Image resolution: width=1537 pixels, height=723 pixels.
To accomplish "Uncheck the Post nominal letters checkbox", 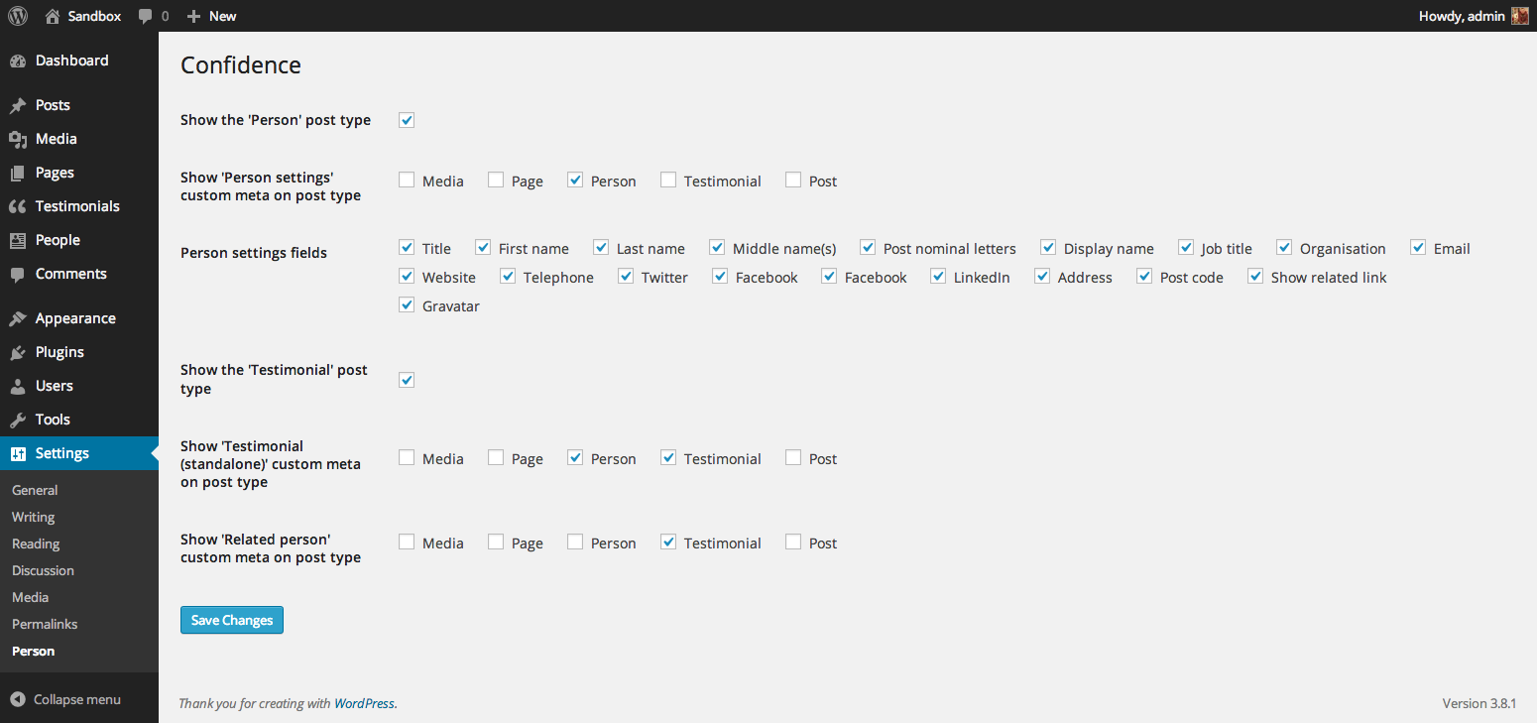I will (x=868, y=247).
